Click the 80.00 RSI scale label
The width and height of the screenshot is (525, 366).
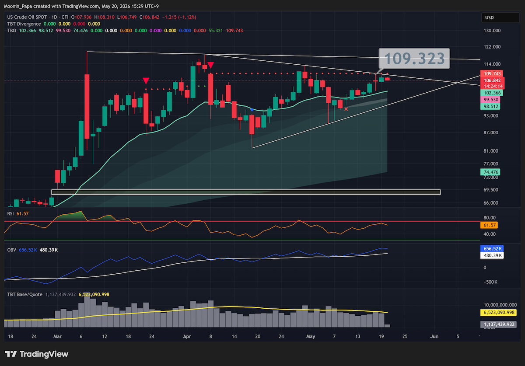click(x=490, y=218)
